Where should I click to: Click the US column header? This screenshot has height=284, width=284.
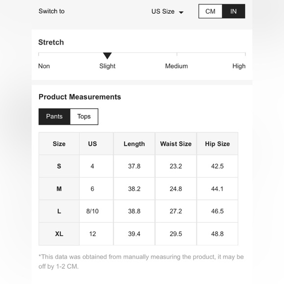click(x=93, y=143)
